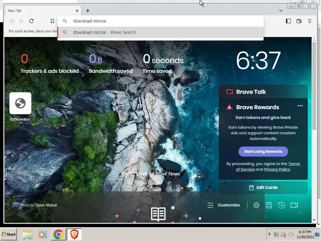Click the Bandwidth saved stat

pos(111,64)
